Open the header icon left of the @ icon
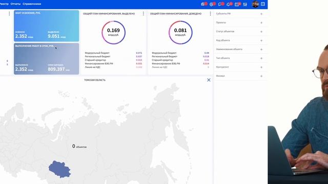This screenshot has height=184, width=328. pos(203,4)
